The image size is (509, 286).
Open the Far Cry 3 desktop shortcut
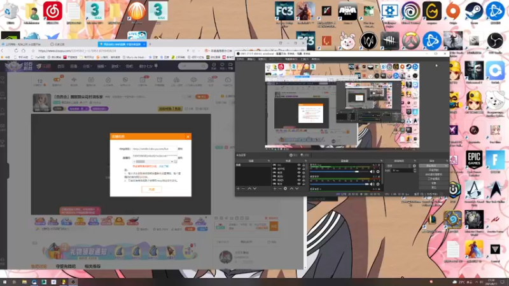pos(284,11)
